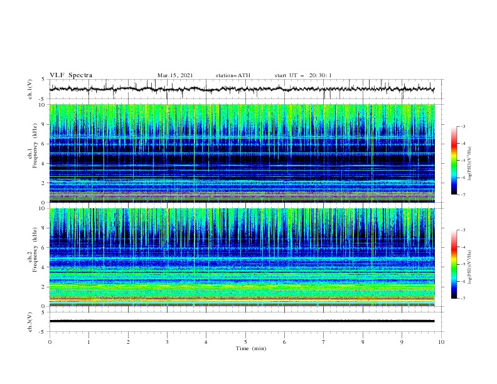Click the lower color bar log(PSD) label
The width and height of the screenshot is (497, 384).
pos(469,267)
